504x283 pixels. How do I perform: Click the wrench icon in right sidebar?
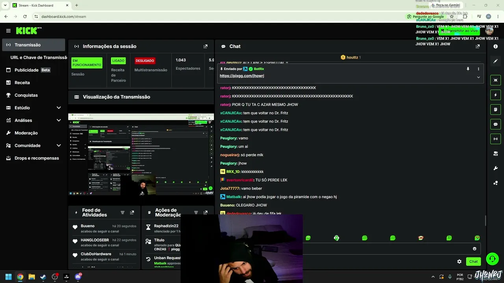click(495, 168)
